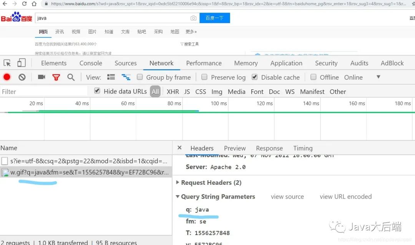Enable Preserve log checkbox
This screenshot has width=415, height=245.
(204, 77)
